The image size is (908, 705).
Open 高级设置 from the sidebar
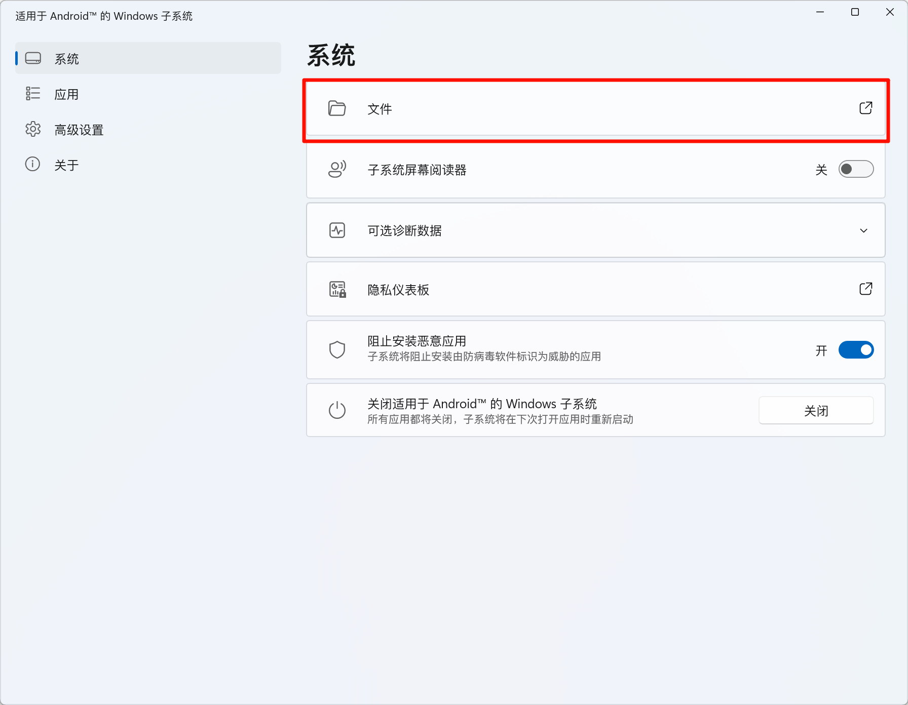click(x=79, y=130)
